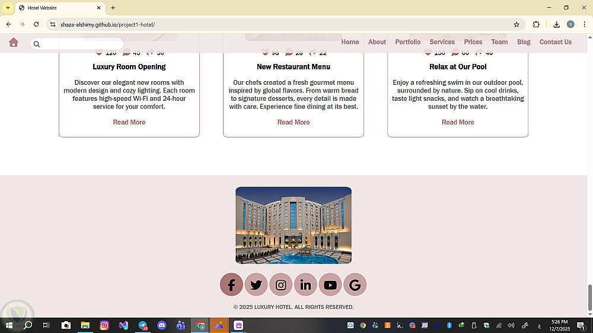Open a new browser tab
The width and height of the screenshot is (593, 333).
tap(113, 8)
